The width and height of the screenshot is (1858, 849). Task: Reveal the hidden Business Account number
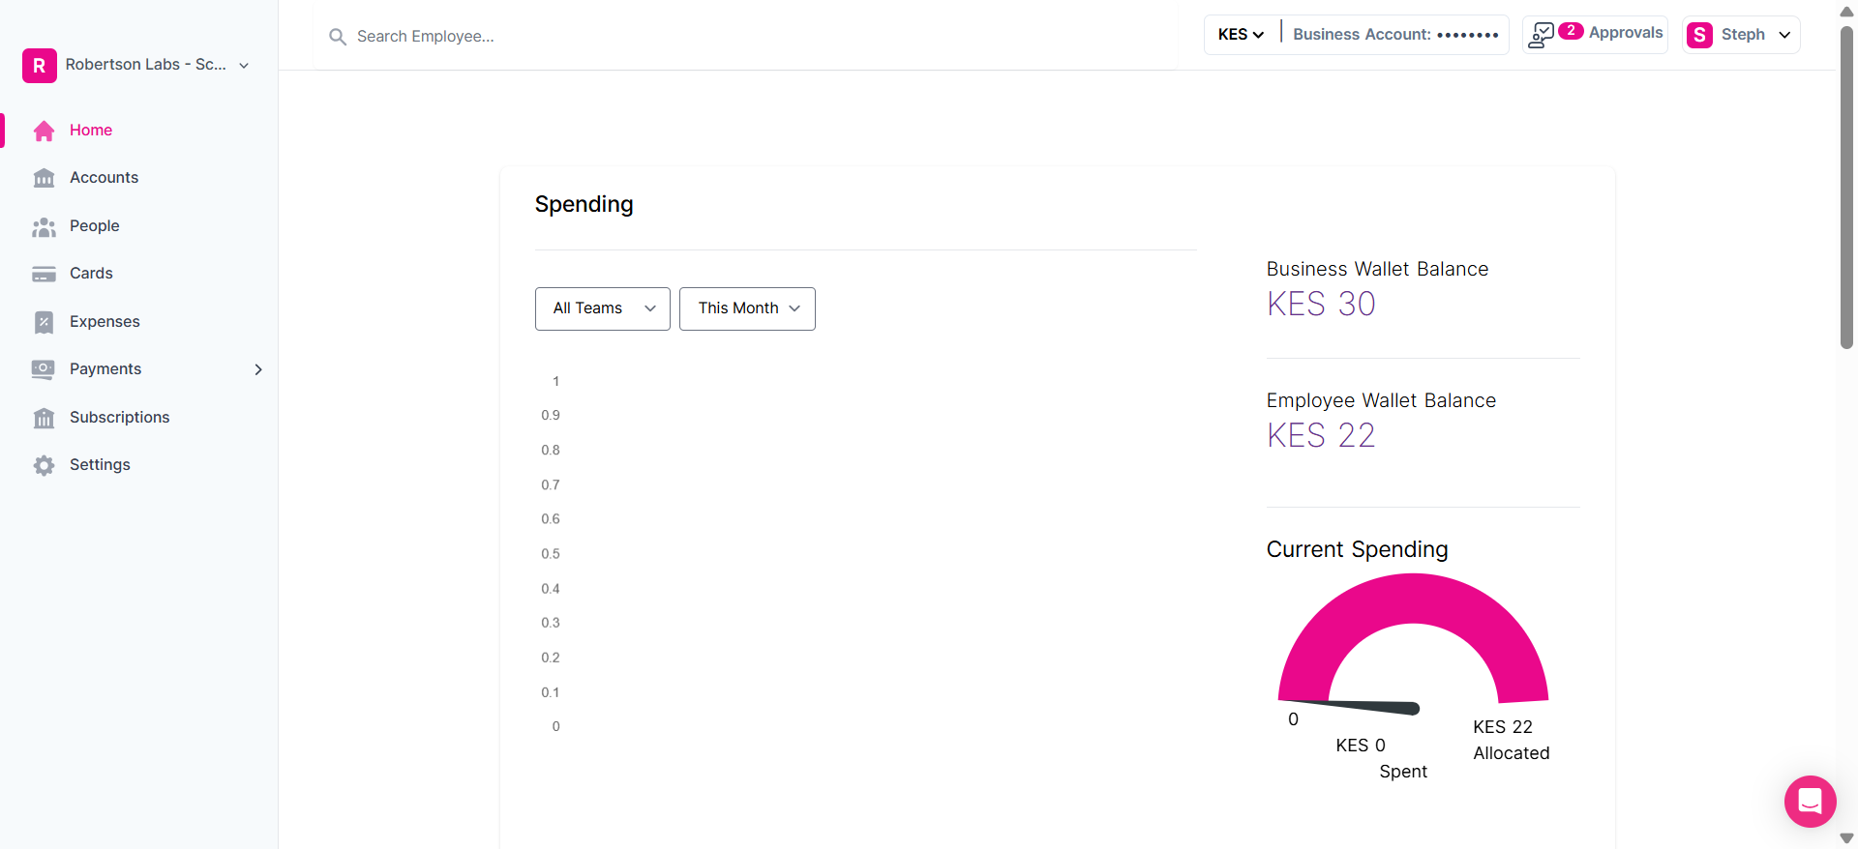(1467, 35)
